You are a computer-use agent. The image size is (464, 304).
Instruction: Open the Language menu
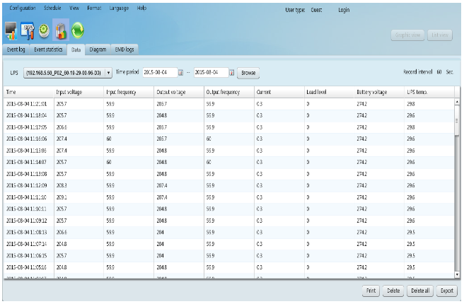(119, 8)
